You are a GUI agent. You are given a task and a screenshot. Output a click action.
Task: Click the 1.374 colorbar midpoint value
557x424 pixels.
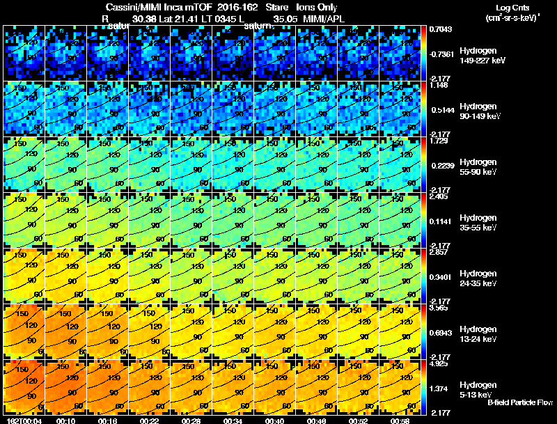439,389
